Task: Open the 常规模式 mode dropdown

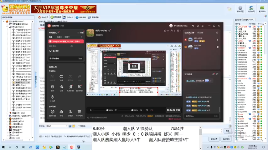Action: pos(54,32)
